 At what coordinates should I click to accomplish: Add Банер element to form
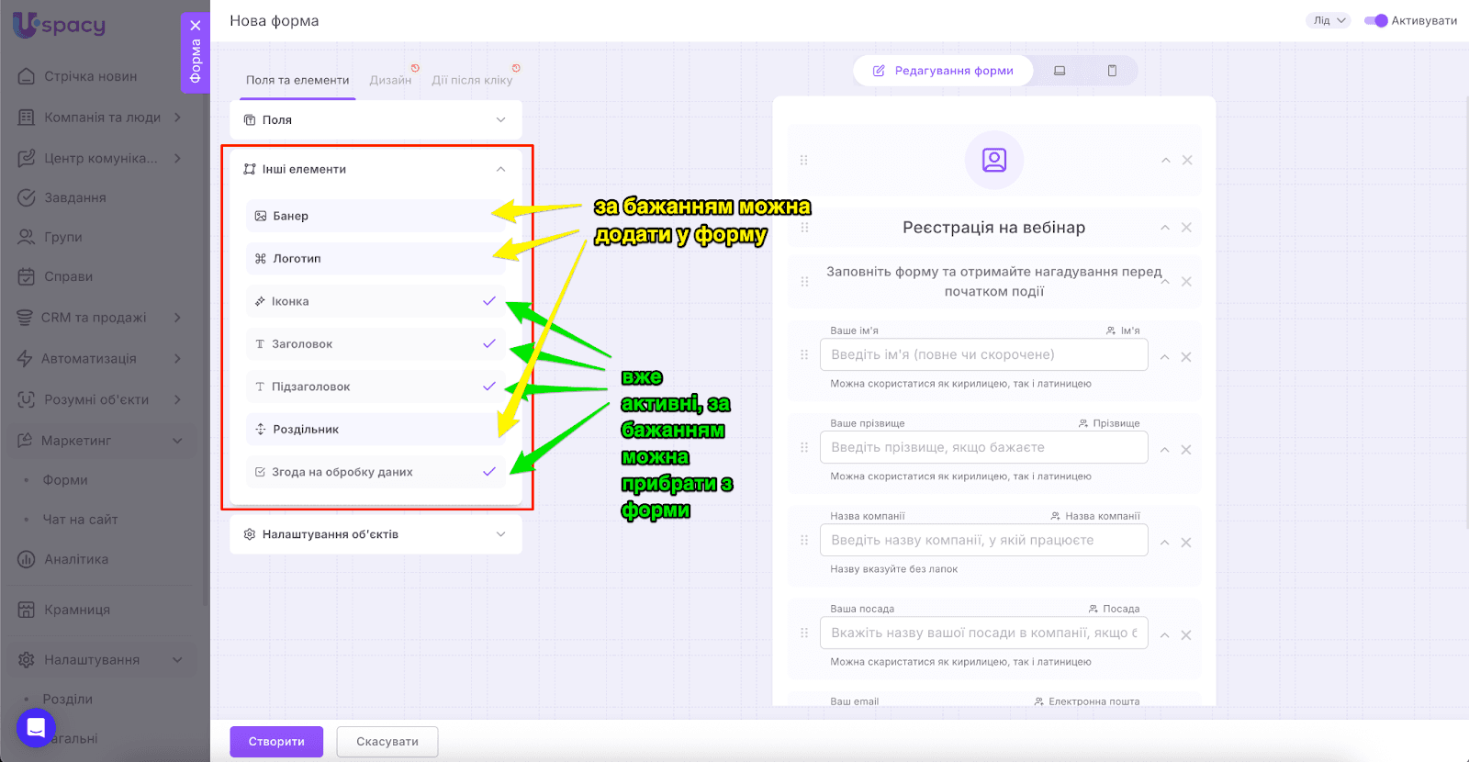click(376, 216)
